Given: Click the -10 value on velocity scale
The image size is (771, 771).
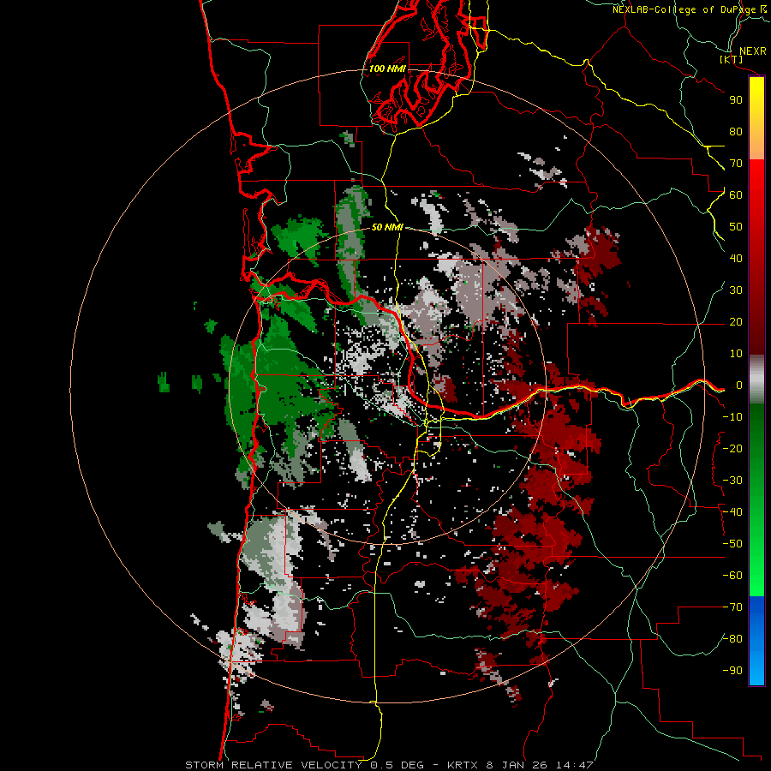Looking at the screenshot, I should click(x=732, y=417).
